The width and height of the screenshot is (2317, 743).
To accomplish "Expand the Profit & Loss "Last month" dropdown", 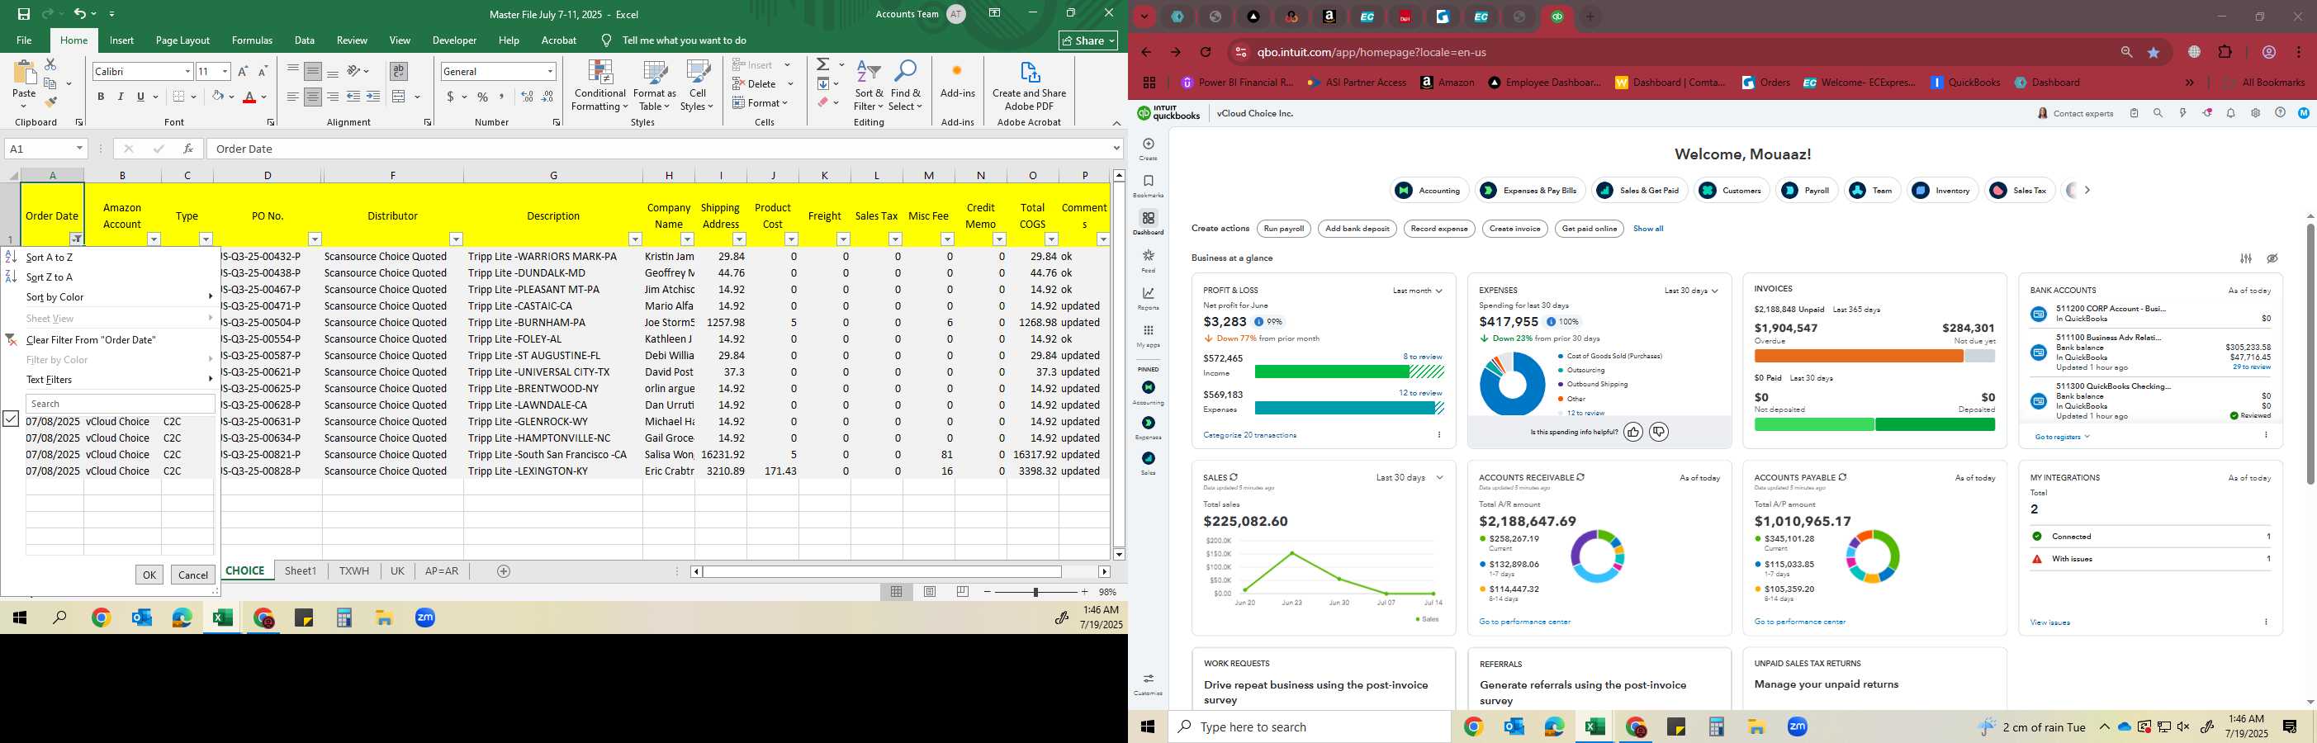I will pyautogui.click(x=1418, y=291).
